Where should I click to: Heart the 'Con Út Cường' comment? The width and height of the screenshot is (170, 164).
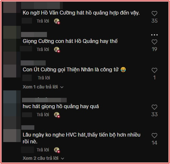tap(154, 70)
